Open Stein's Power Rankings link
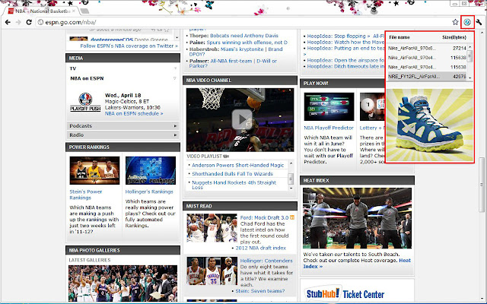 85,195
